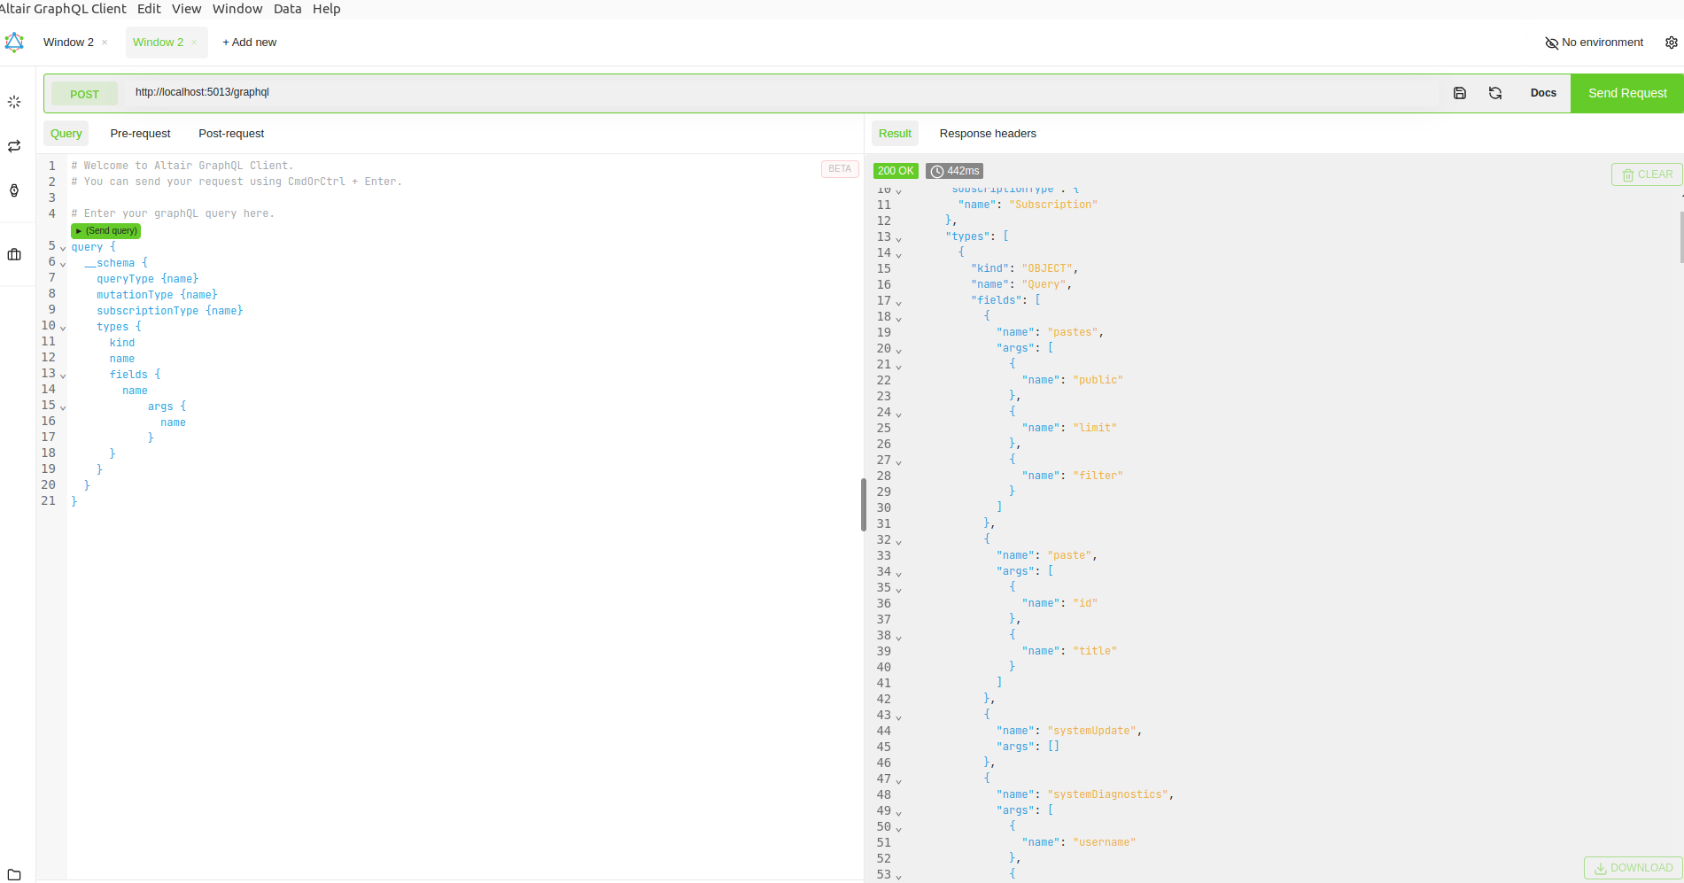The width and height of the screenshot is (1684, 883).
Task: Open the briefcase collections icon
Action: click(x=14, y=255)
